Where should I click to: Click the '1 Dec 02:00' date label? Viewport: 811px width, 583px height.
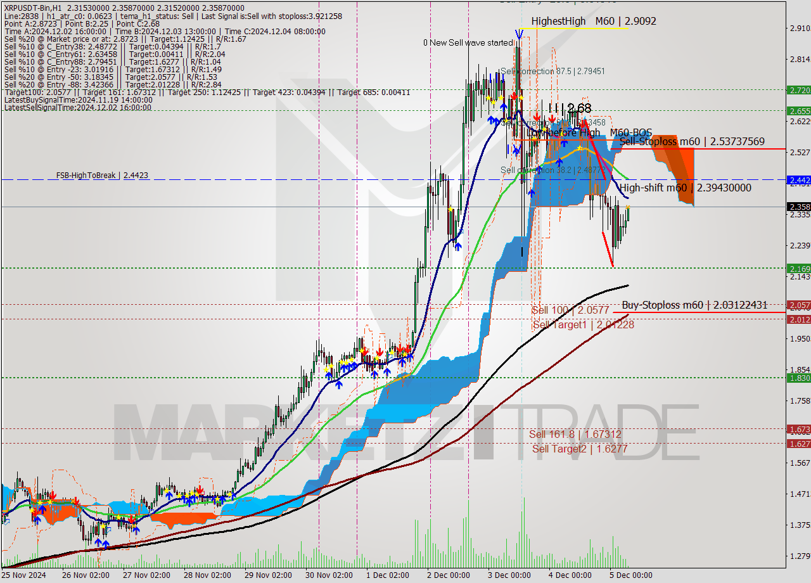pyautogui.click(x=388, y=575)
